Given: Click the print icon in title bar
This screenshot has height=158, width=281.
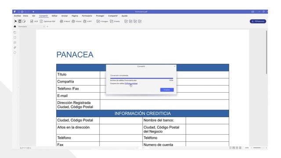Looking at the screenshot, I should [x=22, y=12].
